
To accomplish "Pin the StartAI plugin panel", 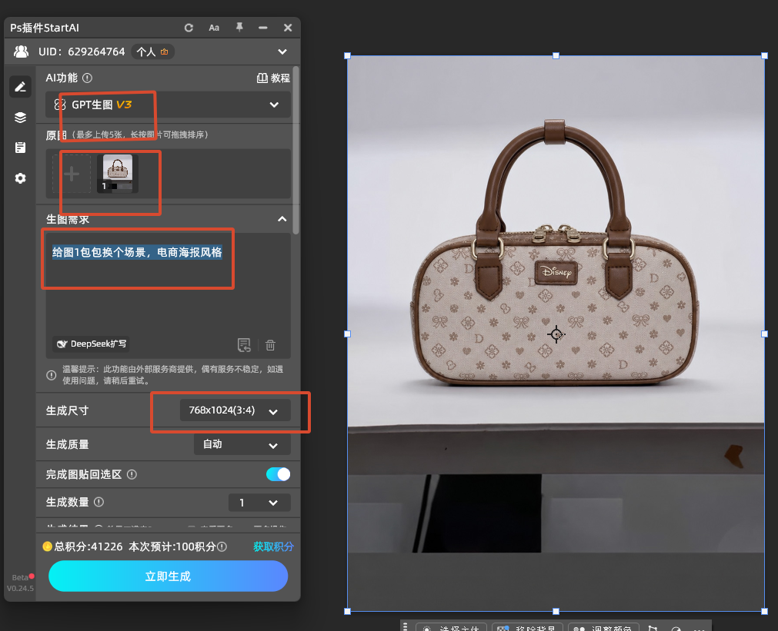I will (x=239, y=27).
